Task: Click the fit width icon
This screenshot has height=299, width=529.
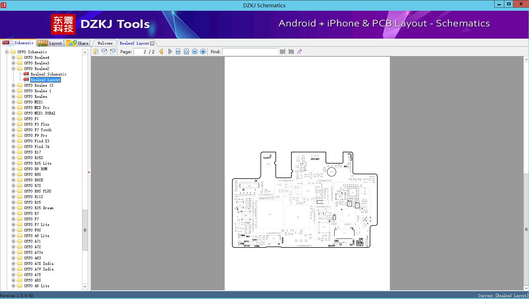Action: coord(178,52)
